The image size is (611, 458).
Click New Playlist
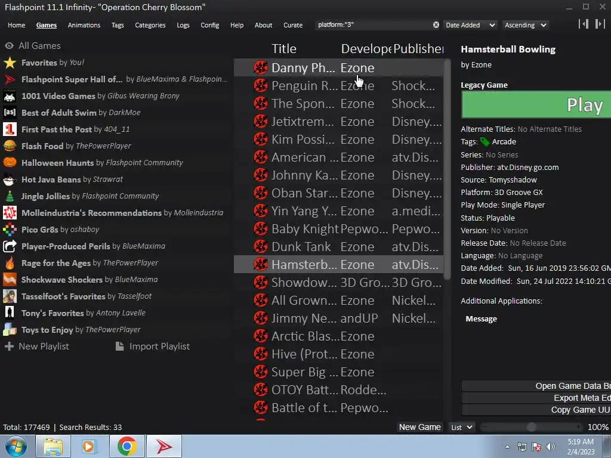36,346
